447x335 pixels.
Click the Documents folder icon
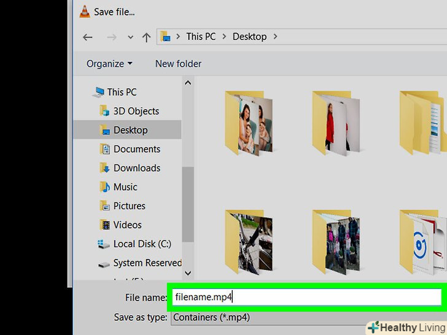[x=104, y=148]
